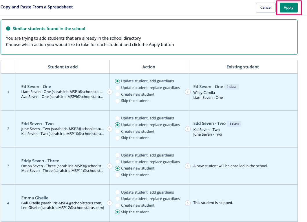Click arrow icon beside "A new student will be enrolled"

tap(188, 166)
